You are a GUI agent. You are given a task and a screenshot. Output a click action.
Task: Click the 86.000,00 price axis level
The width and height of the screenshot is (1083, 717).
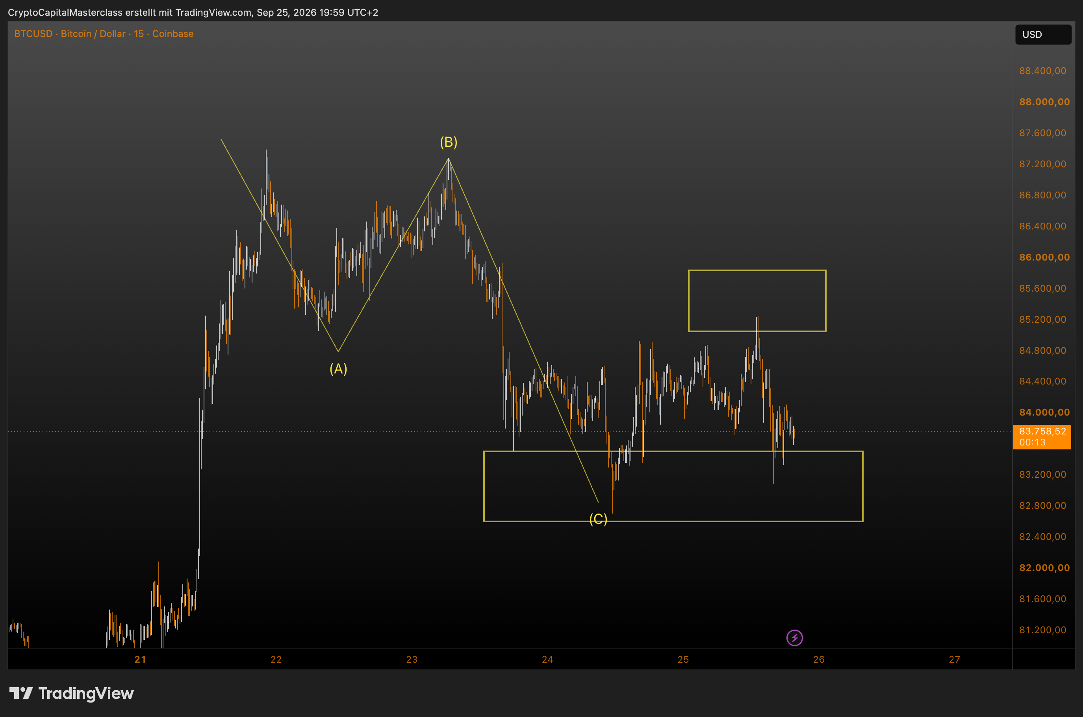point(1044,257)
